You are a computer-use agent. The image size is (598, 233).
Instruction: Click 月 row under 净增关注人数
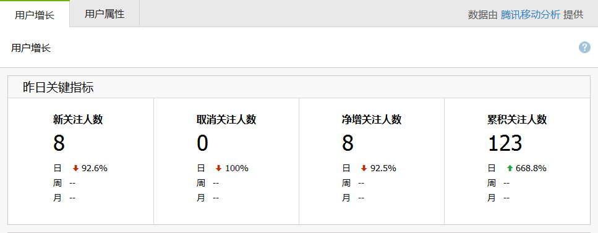point(353,198)
